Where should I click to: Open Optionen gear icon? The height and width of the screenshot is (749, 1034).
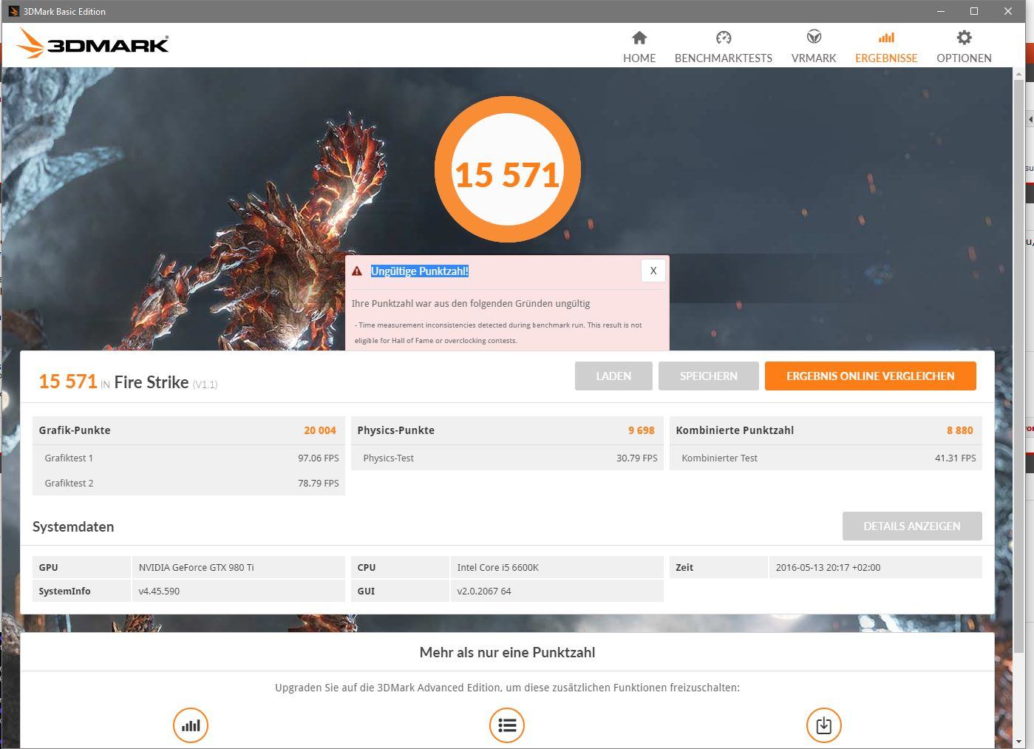click(x=964, y=38)
